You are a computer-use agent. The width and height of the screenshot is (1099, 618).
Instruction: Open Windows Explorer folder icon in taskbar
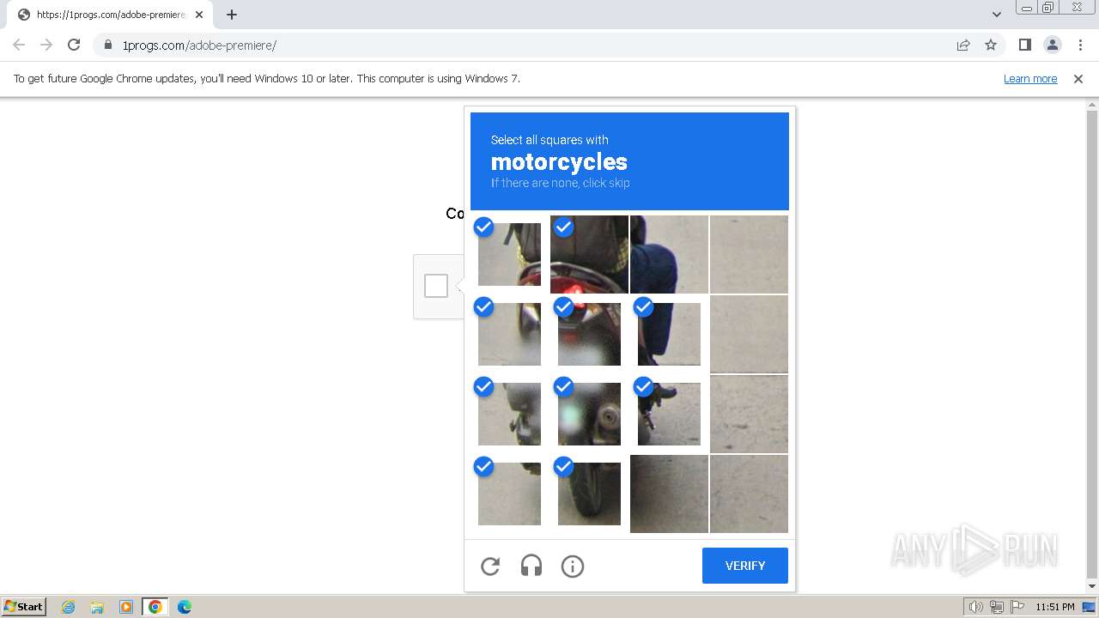coord(97,606)
